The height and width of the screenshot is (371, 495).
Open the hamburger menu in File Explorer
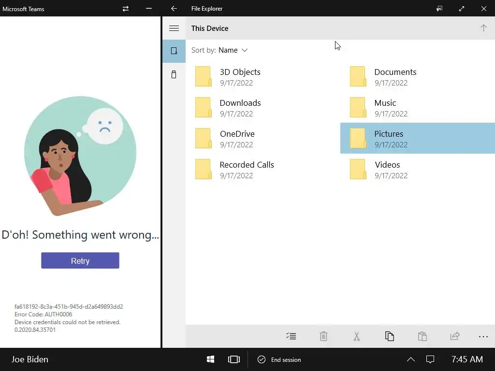click(174, 28)
